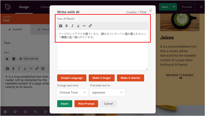Toggle strikethrough in the AI Result toolbar

[x=84, y=26]
